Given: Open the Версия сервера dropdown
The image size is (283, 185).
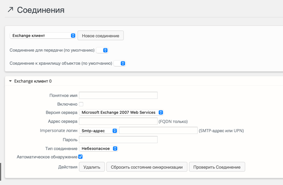Looking at the screenshot, I should [x=121, y=112].
